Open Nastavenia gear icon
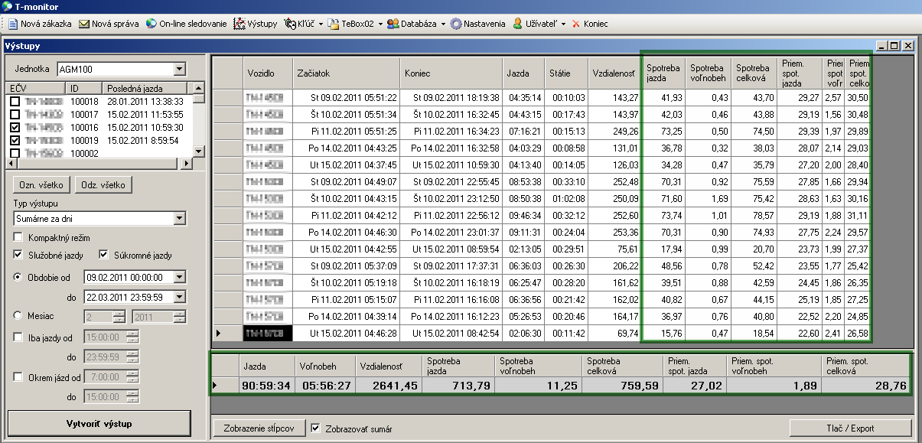922x443 pixels. (457, 24)
